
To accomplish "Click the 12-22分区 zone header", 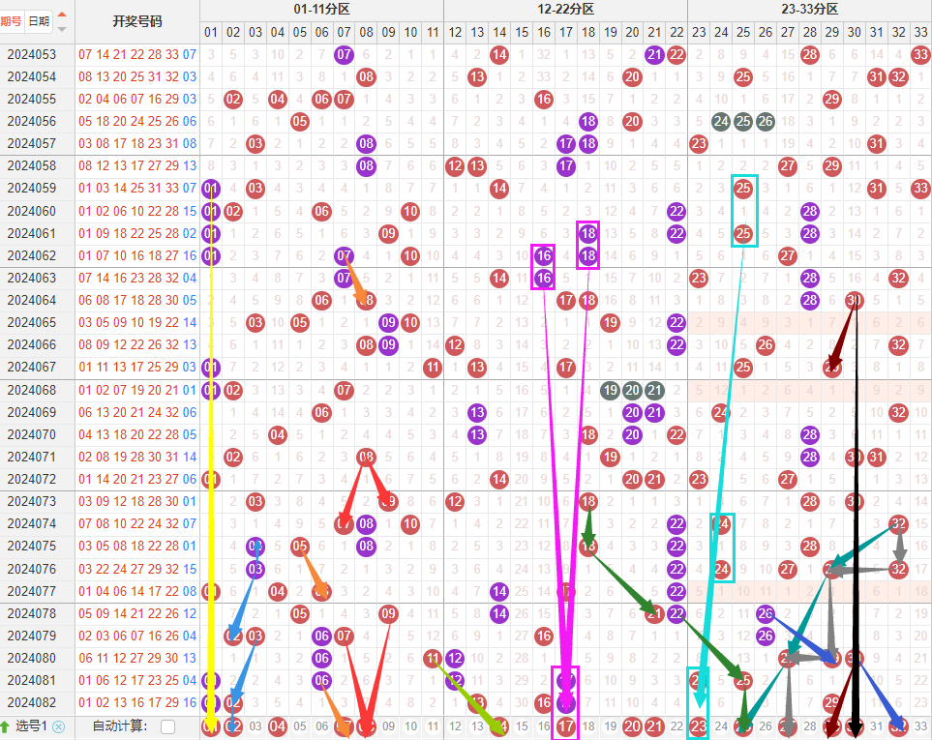I will click(565, 9).
